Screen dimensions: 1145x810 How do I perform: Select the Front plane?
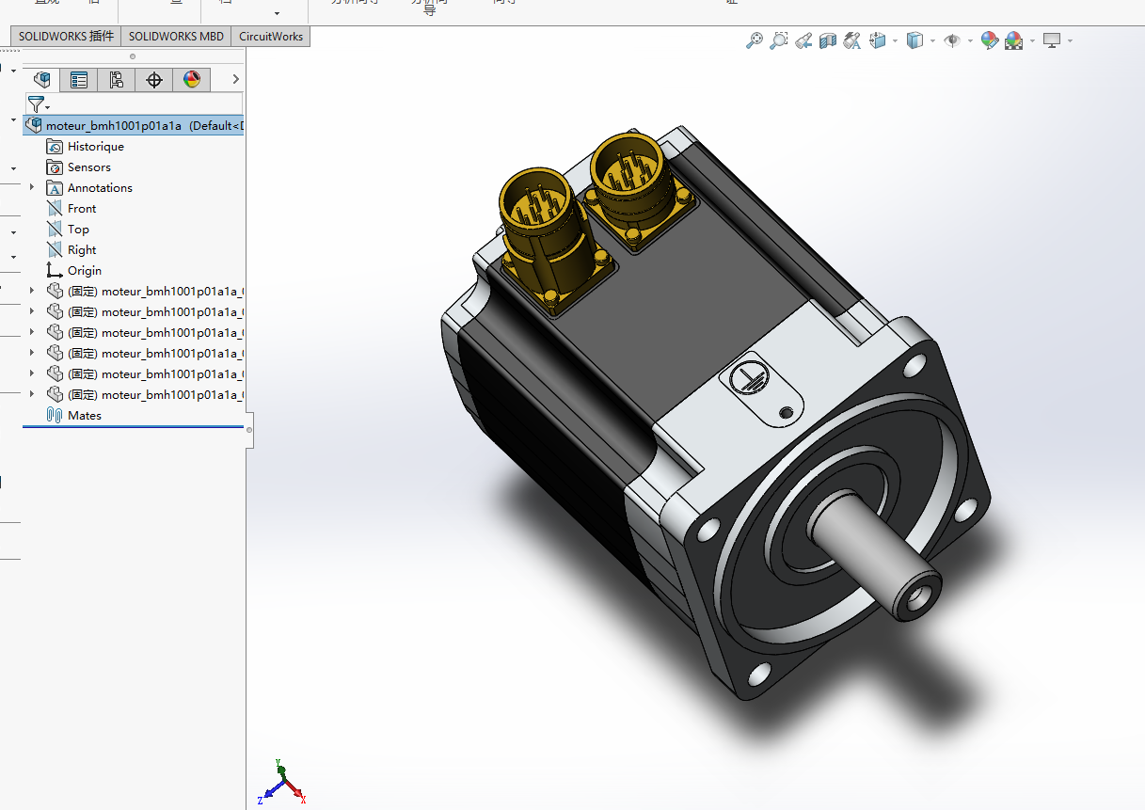72,209
